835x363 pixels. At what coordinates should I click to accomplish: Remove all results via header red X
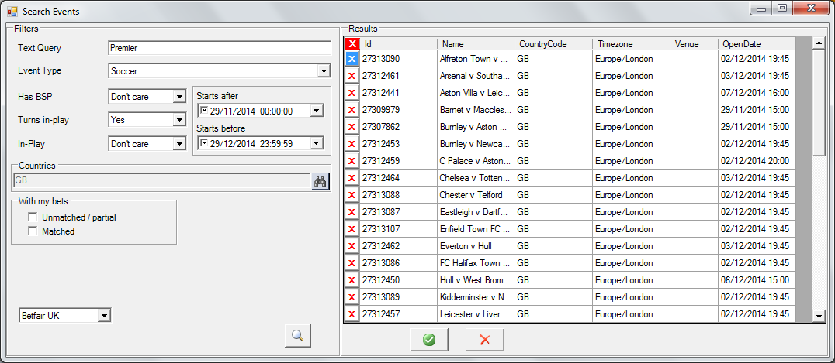[352, 44]
